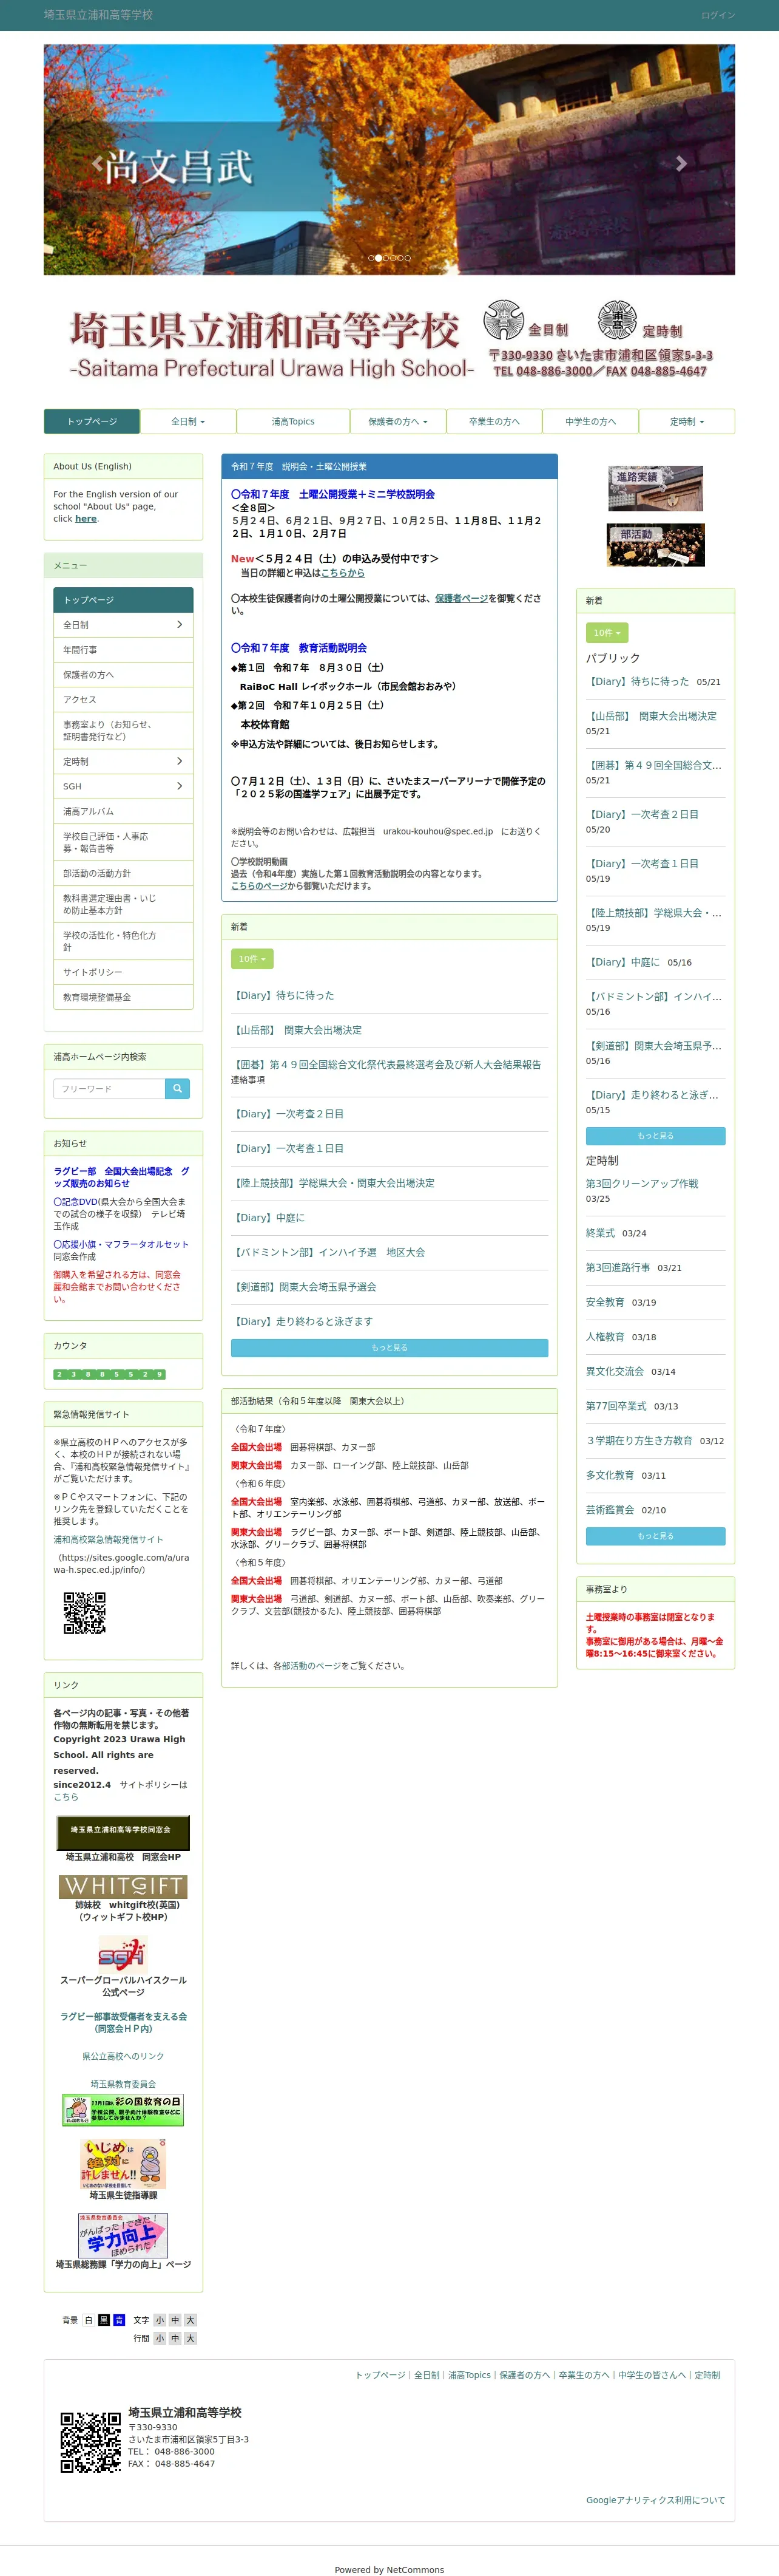Select トップページ tab in navigation bar
This screenshot has height=2576, width=779.
pyautogui.click(x=92, y=421)
